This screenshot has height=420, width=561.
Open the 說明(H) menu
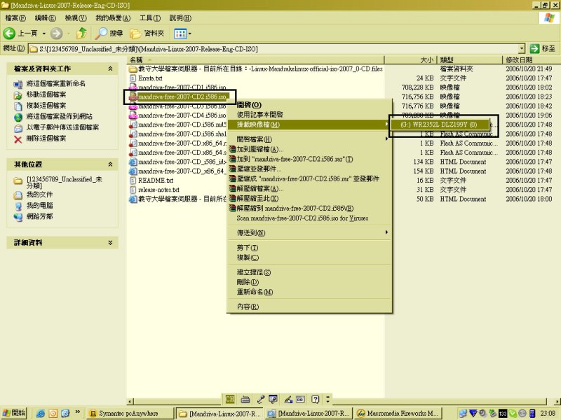tap(180, 18)
